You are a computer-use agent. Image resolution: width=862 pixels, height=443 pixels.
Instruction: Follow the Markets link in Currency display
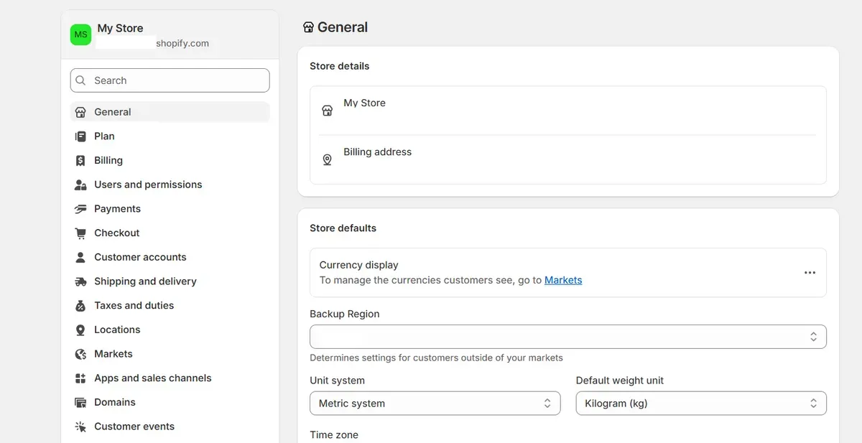[x=563, y=280]
